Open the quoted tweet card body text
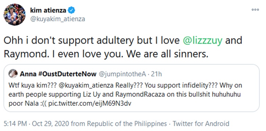 pos(125,95)
